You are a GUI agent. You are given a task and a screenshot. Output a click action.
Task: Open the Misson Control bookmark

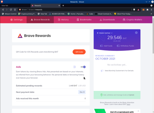[9, 14]
